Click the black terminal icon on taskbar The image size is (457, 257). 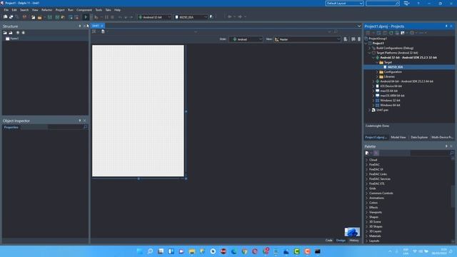tap(318, 251)
